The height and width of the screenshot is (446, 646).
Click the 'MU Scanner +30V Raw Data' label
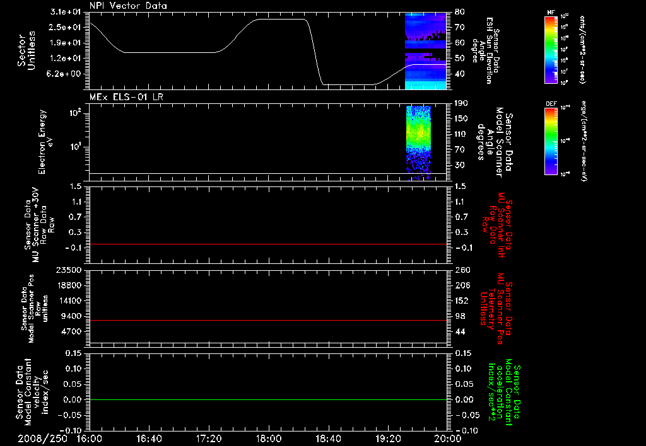click(x=40, y=225)
